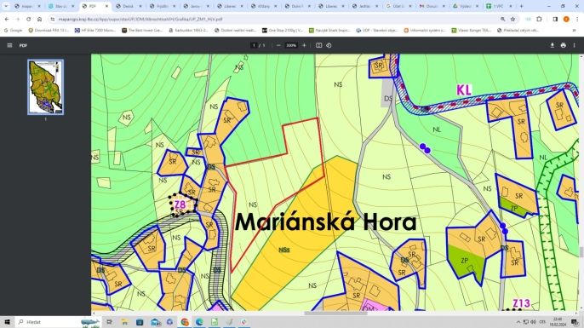Open the tab search dropdown
Viewport: 584px width, 328px height.
click(6, 6)
